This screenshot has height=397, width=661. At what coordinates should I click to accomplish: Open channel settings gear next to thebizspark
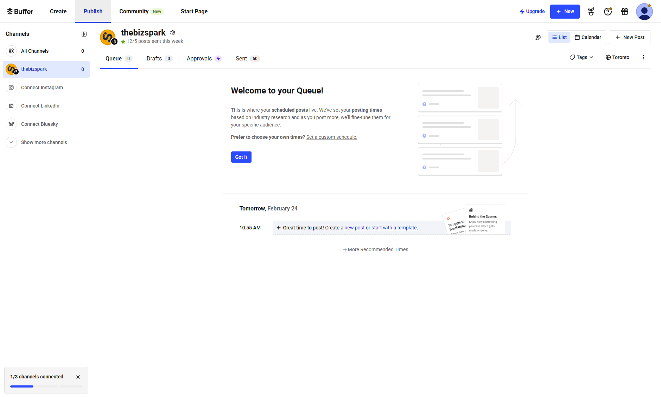pyautogui.click(x=173, y=33)
